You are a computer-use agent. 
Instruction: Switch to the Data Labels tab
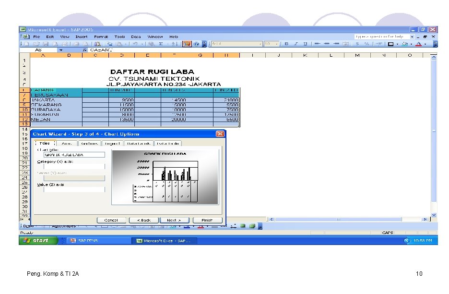(139, 144)
